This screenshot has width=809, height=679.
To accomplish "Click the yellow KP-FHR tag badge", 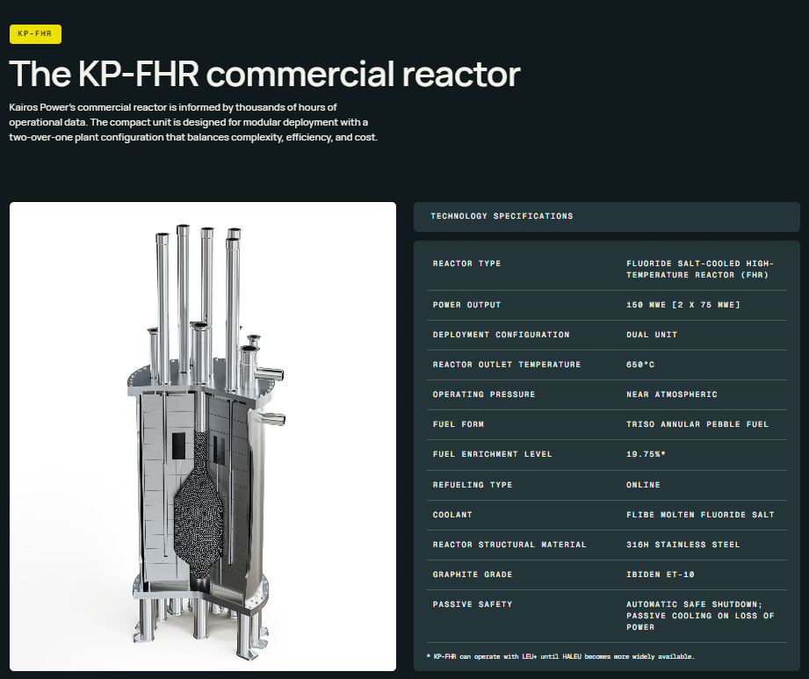I will coord(36,34).
